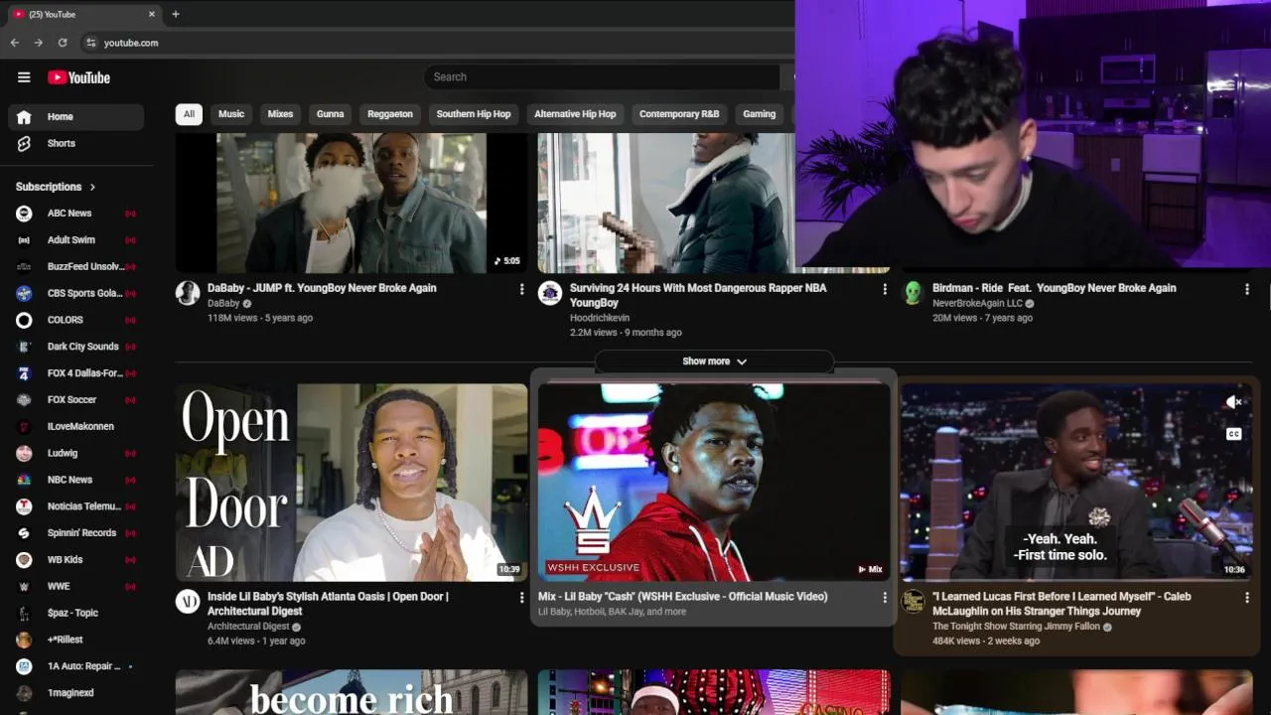The height and width of the screenshot is (715, 1271).
Task: Open BuzzFeed Unsolved subscription
Action: coord(75,267)
